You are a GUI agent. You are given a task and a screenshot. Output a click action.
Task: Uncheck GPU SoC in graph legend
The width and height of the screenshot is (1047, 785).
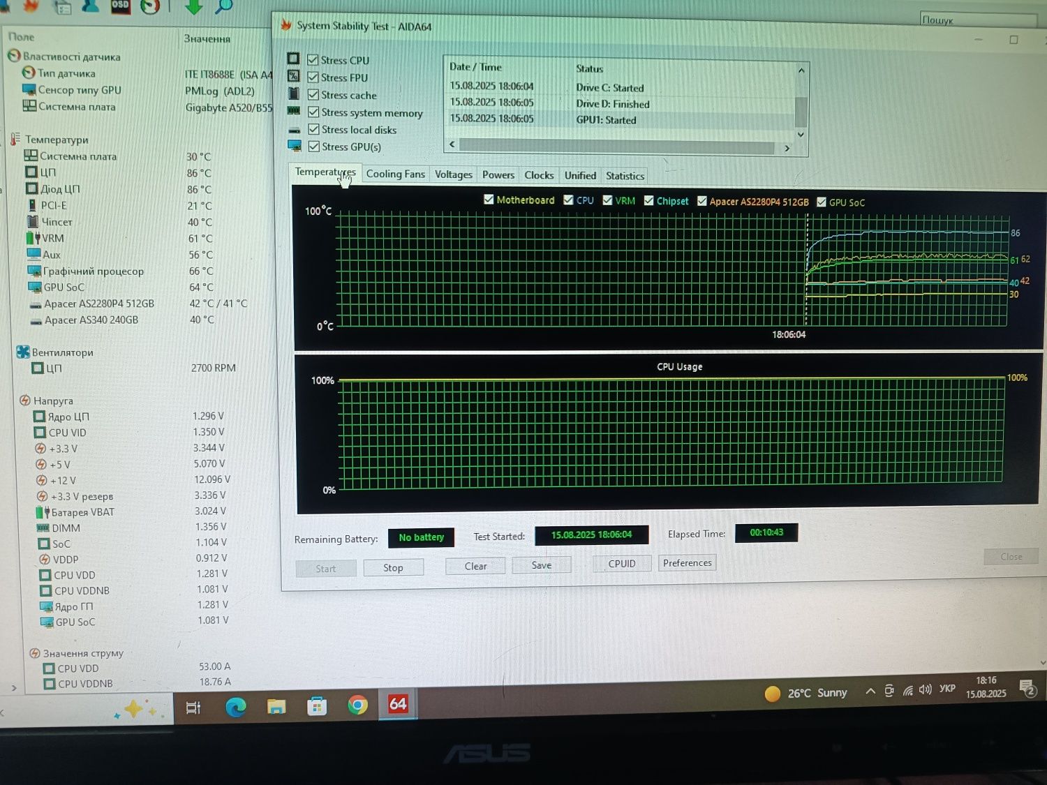point(821,202)
